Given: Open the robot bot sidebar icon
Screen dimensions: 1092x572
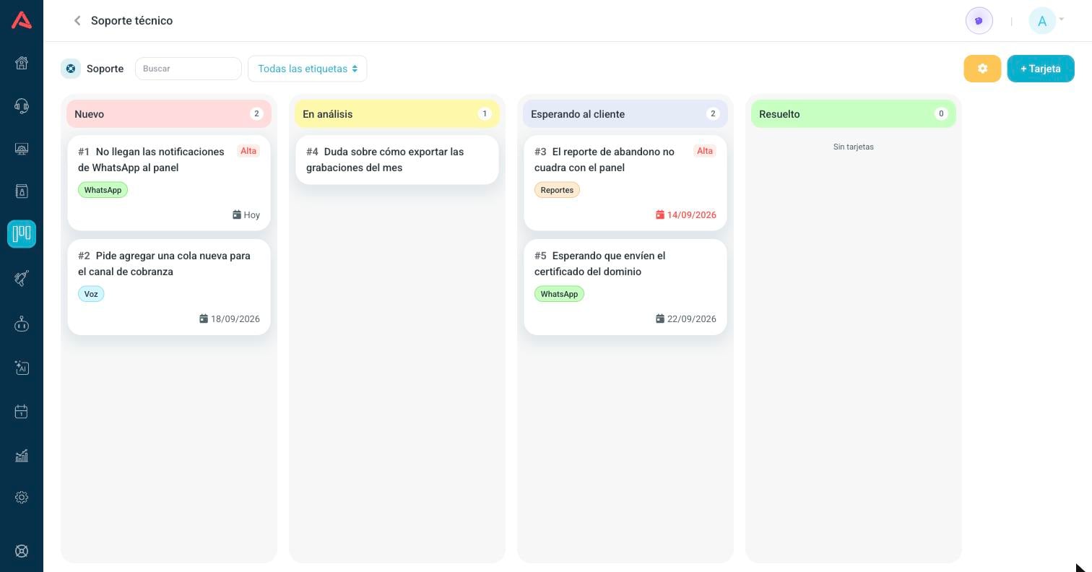Looking at the screenshot, I should [22, 324].
